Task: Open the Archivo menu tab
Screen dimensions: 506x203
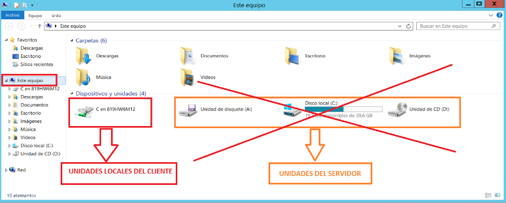Action: pyautogui.click(x=12, y=15)
